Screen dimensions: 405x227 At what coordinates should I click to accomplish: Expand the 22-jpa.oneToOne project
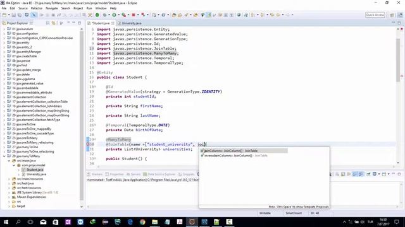[x=4, y=124]
